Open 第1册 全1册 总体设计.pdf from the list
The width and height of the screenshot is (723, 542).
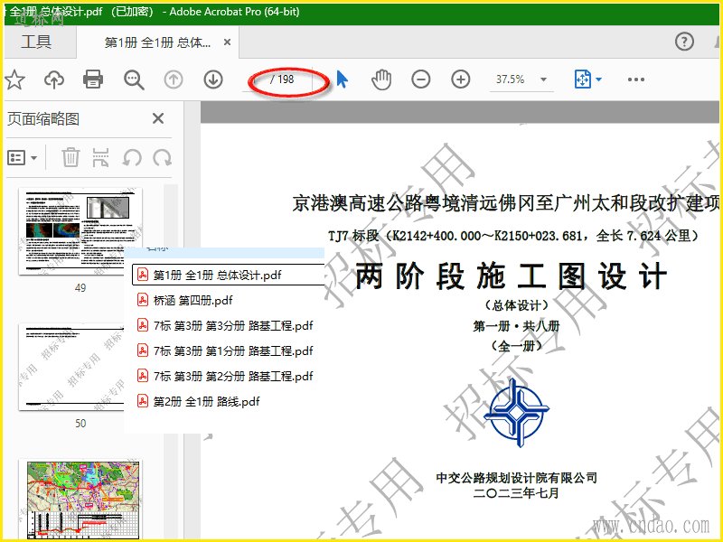point(229,276)
